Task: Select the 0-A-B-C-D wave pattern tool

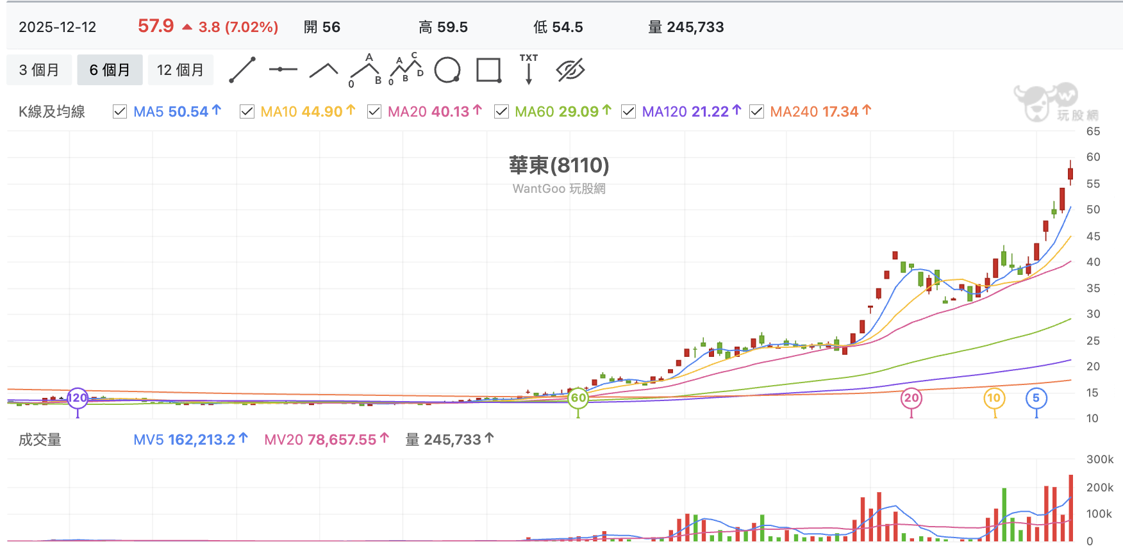Action: point(406,69)
